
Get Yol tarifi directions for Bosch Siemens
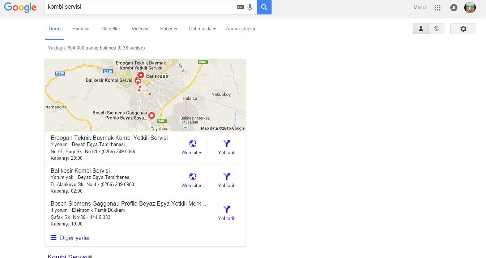pos(227,213)
